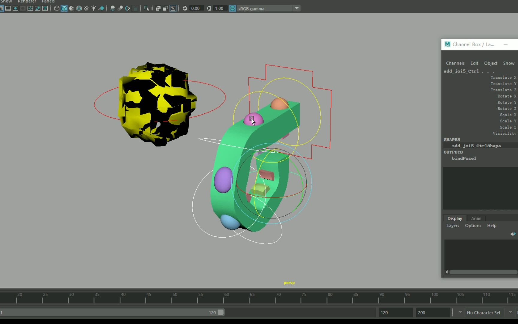
Task: Switch to the Anim layer tab
Action: pos(476,218)
